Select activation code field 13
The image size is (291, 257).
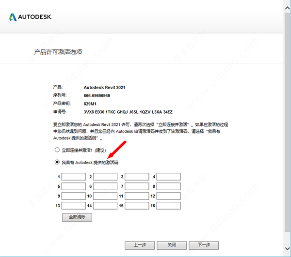[74, 206]
